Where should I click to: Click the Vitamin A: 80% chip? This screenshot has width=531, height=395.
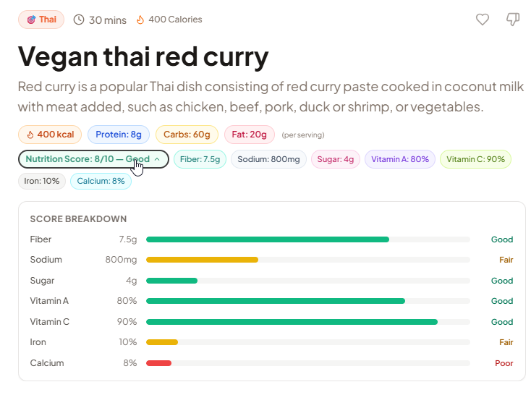pos(400,159)
